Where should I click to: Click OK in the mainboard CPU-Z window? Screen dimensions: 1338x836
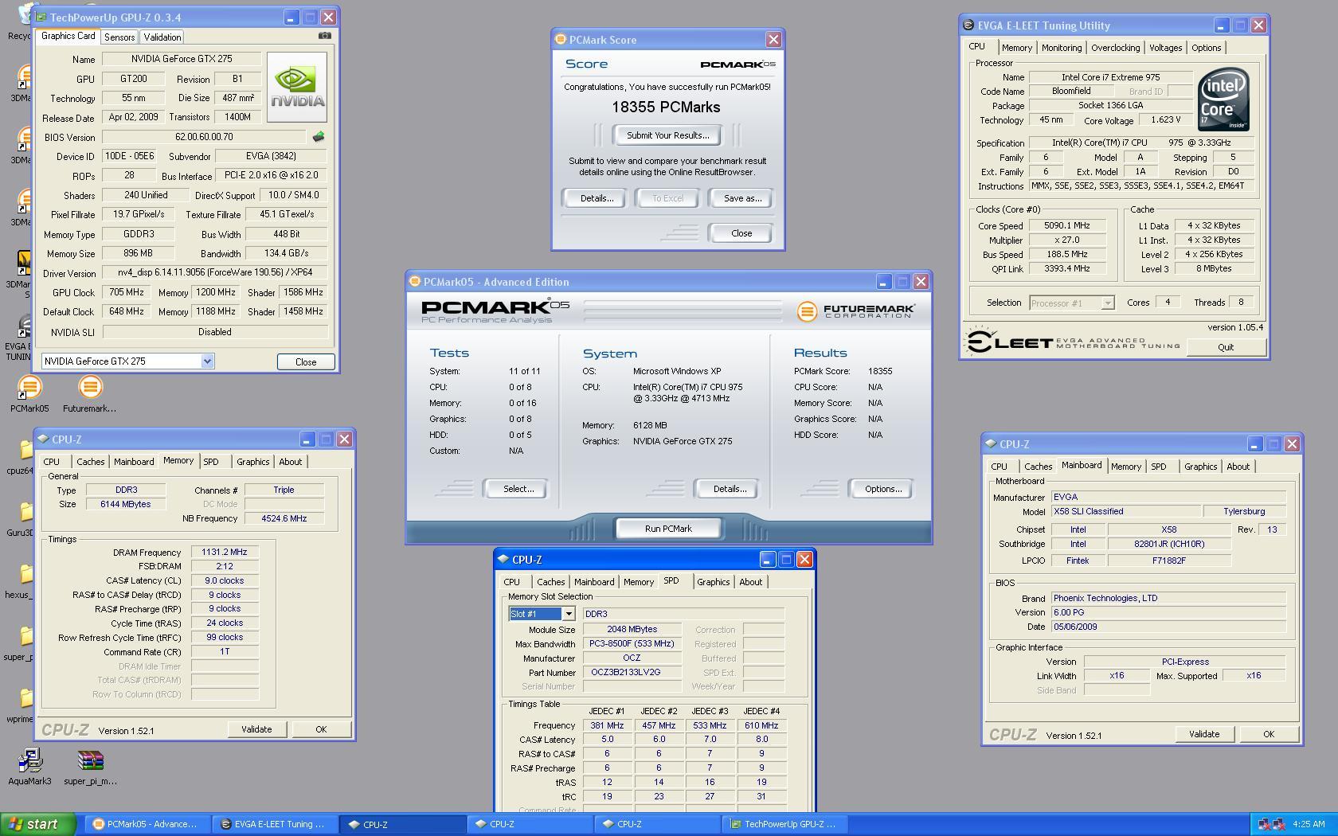tap(1268, 734)
